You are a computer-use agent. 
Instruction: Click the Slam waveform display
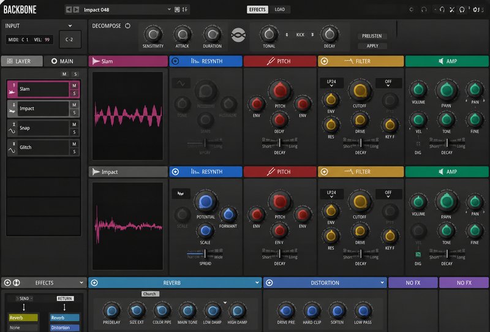(127, 116)
